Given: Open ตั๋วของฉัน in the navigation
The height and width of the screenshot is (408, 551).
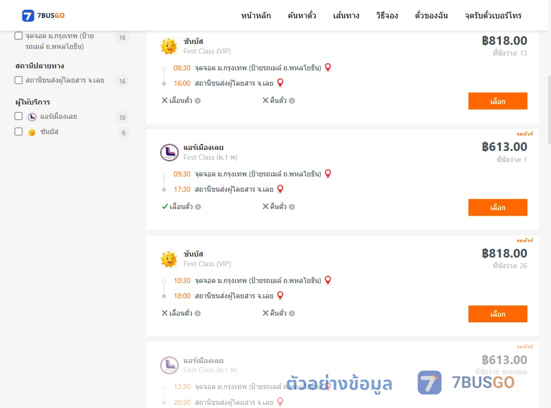Looking at the screenshot, I should point(431,15).
